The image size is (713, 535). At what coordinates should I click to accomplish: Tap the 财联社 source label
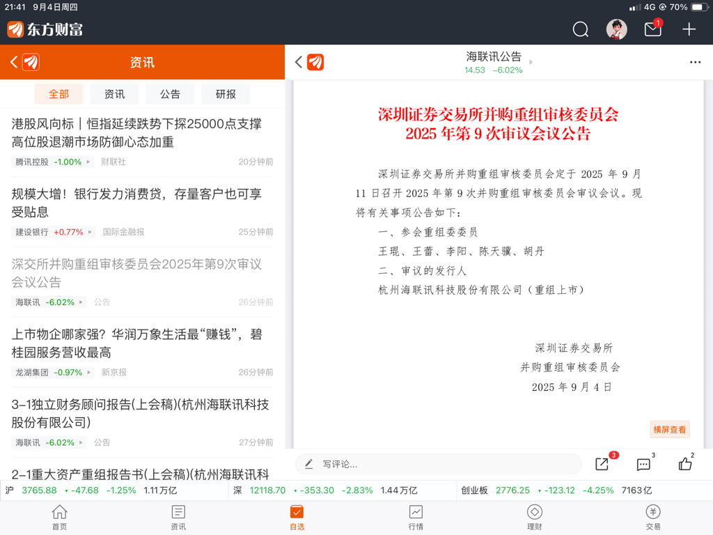click(113, 162)
